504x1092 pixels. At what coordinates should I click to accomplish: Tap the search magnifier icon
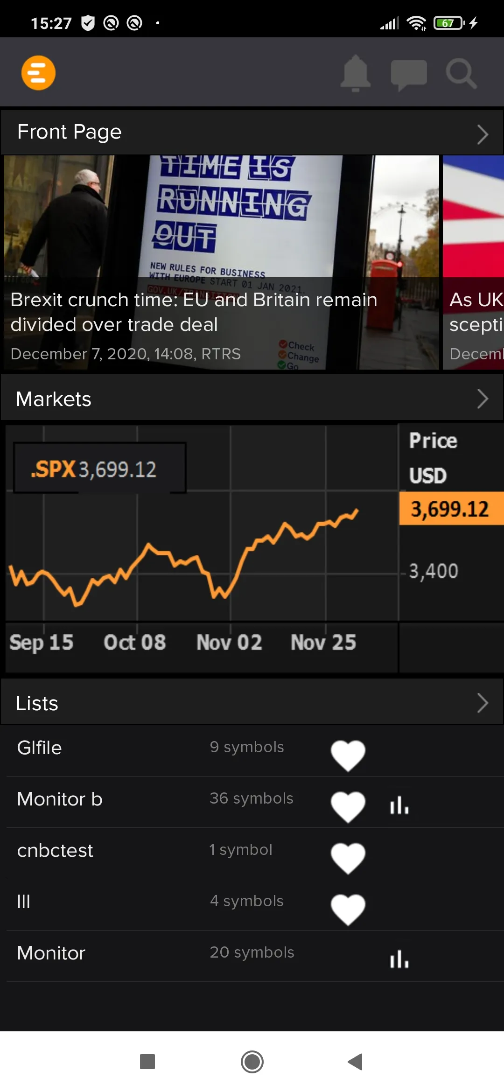click(x=461, y=73)
